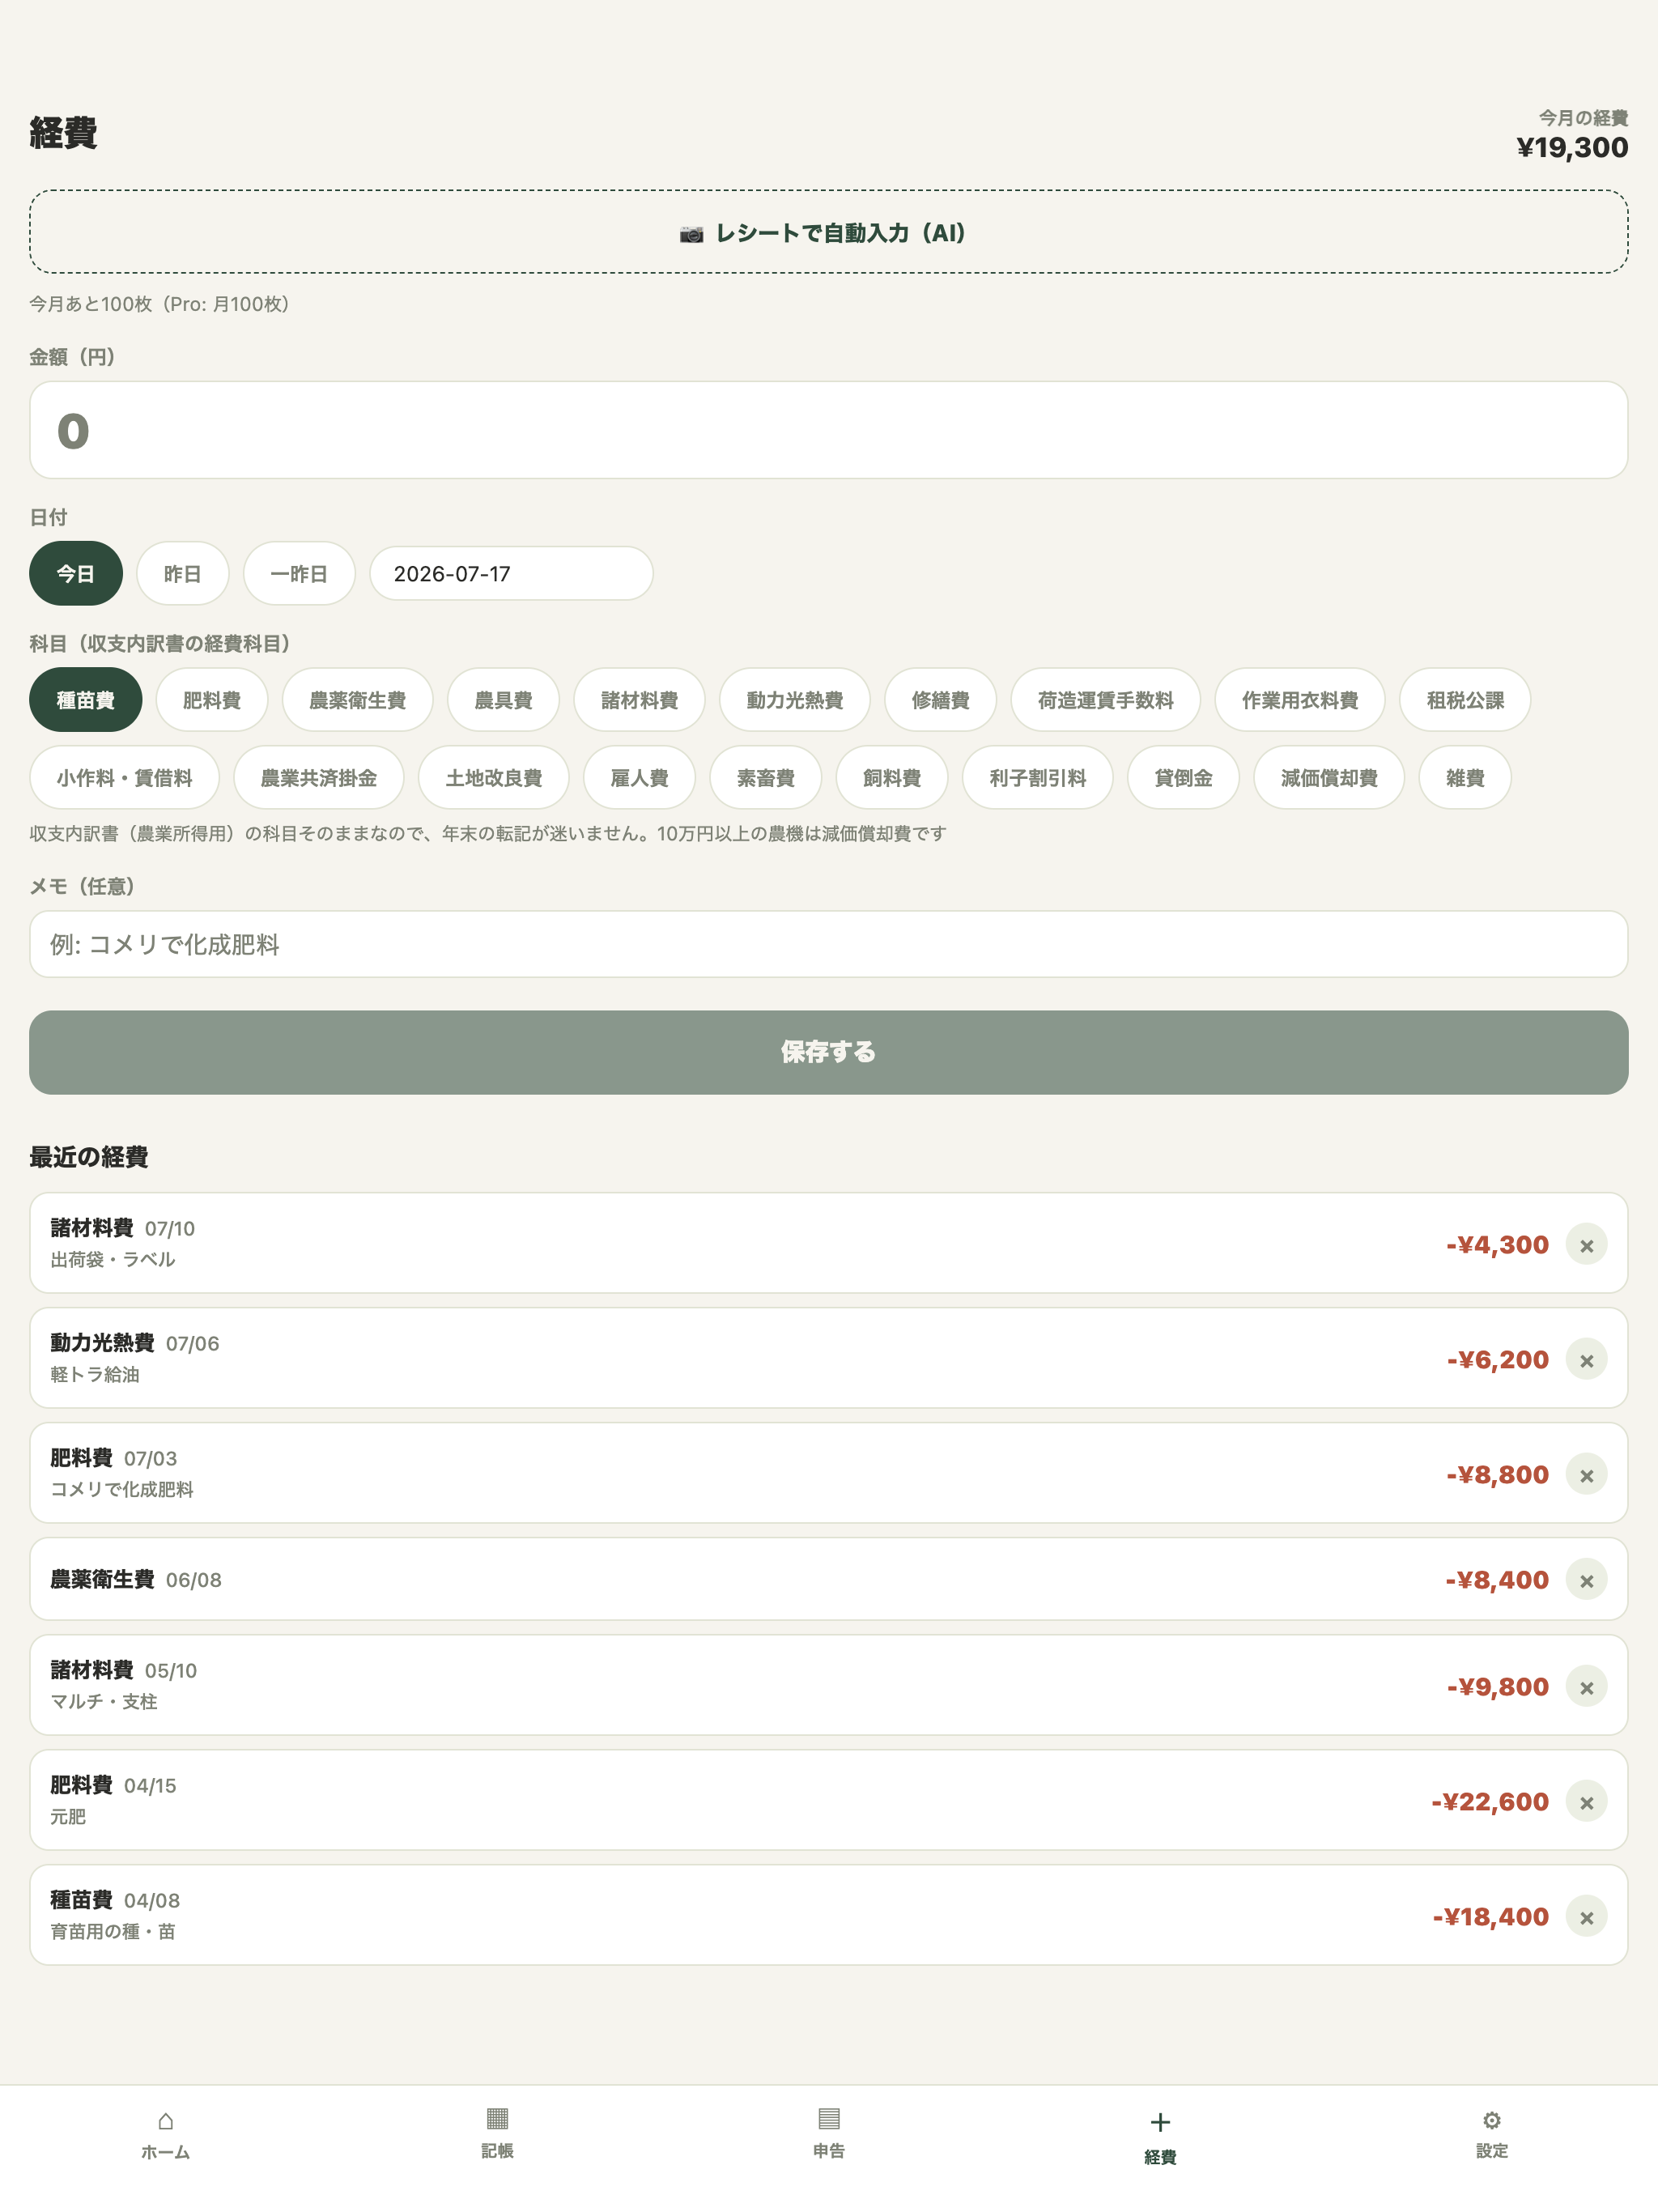Choose the 肥料費 category chip

tap(212, 700)
